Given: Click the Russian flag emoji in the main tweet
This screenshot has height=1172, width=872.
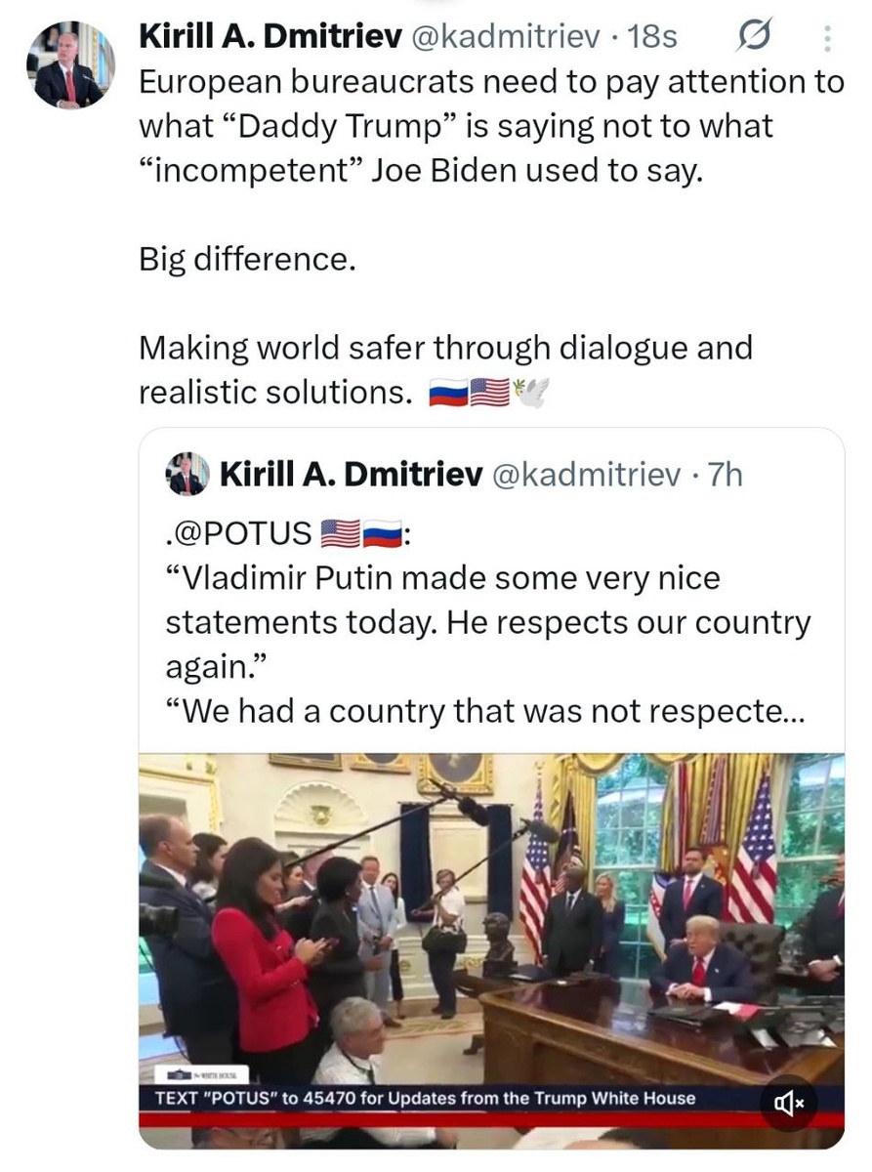Looking at the screenshot, I should point(449,394).
